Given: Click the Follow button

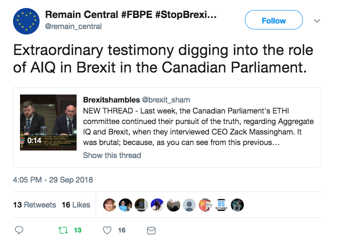Looking at the screenshot, I should click(273, 21).
